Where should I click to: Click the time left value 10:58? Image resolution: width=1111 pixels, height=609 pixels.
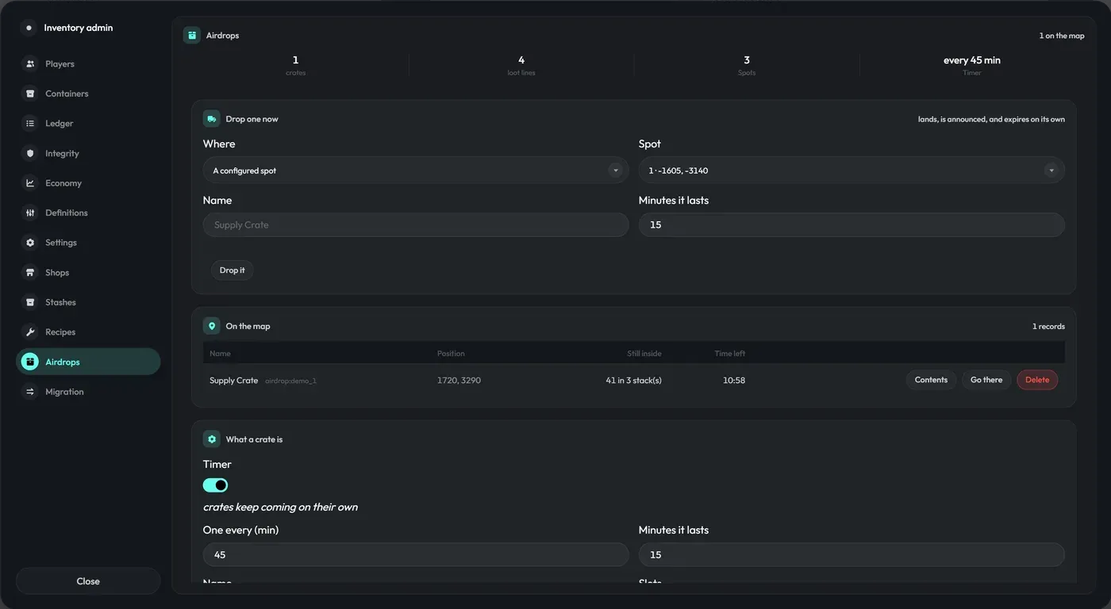tap(734, 381)
